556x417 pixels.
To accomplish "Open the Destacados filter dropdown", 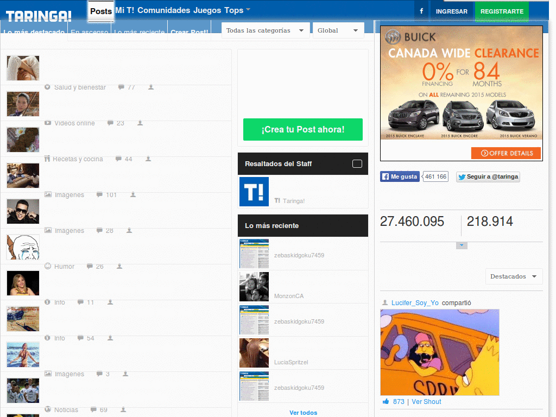I will (x=514, y=276).
